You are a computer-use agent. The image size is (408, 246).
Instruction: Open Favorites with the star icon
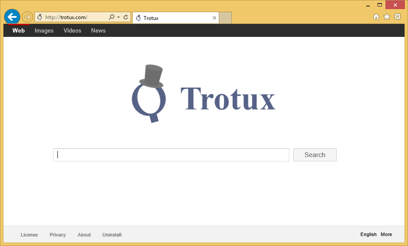point(387,17)
